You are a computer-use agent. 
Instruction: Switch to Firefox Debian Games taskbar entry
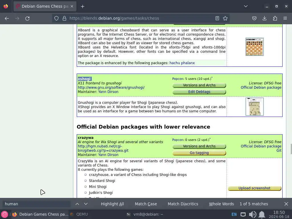coord(40,214)
